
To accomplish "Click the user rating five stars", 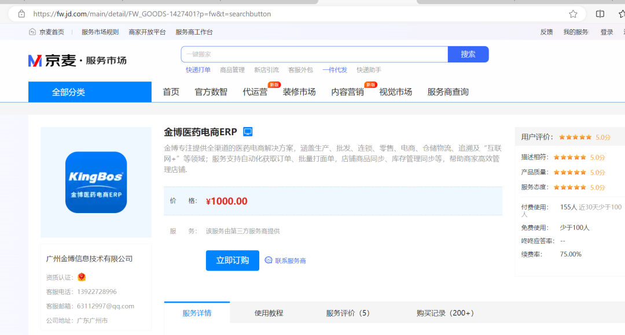I will 575,137.
